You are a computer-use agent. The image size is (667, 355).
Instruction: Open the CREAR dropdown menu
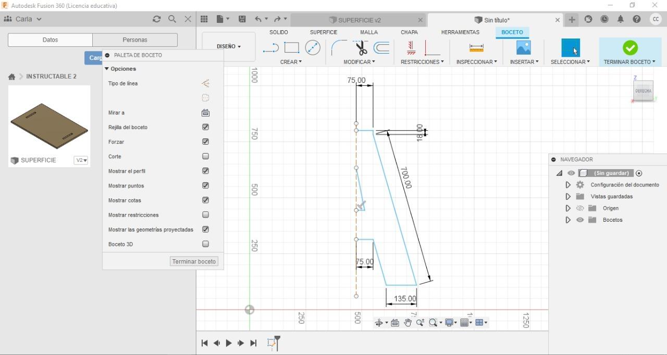291,62
